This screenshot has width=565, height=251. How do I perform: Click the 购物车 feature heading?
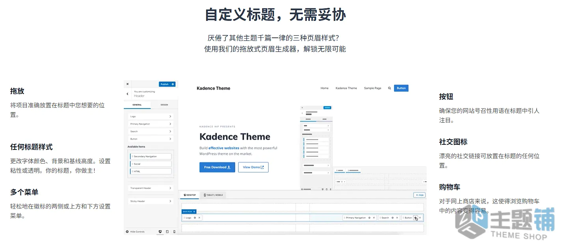click(450, 187)
